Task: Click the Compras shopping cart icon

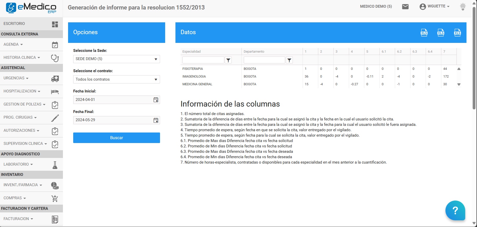Action: tap(55, 198)
